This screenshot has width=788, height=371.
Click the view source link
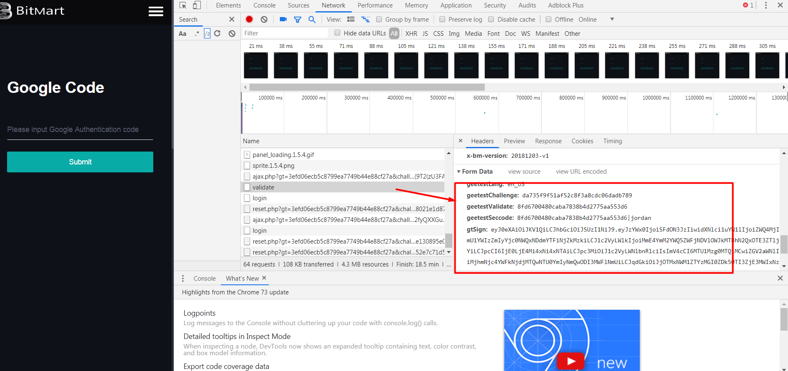(x=524, y=172)
